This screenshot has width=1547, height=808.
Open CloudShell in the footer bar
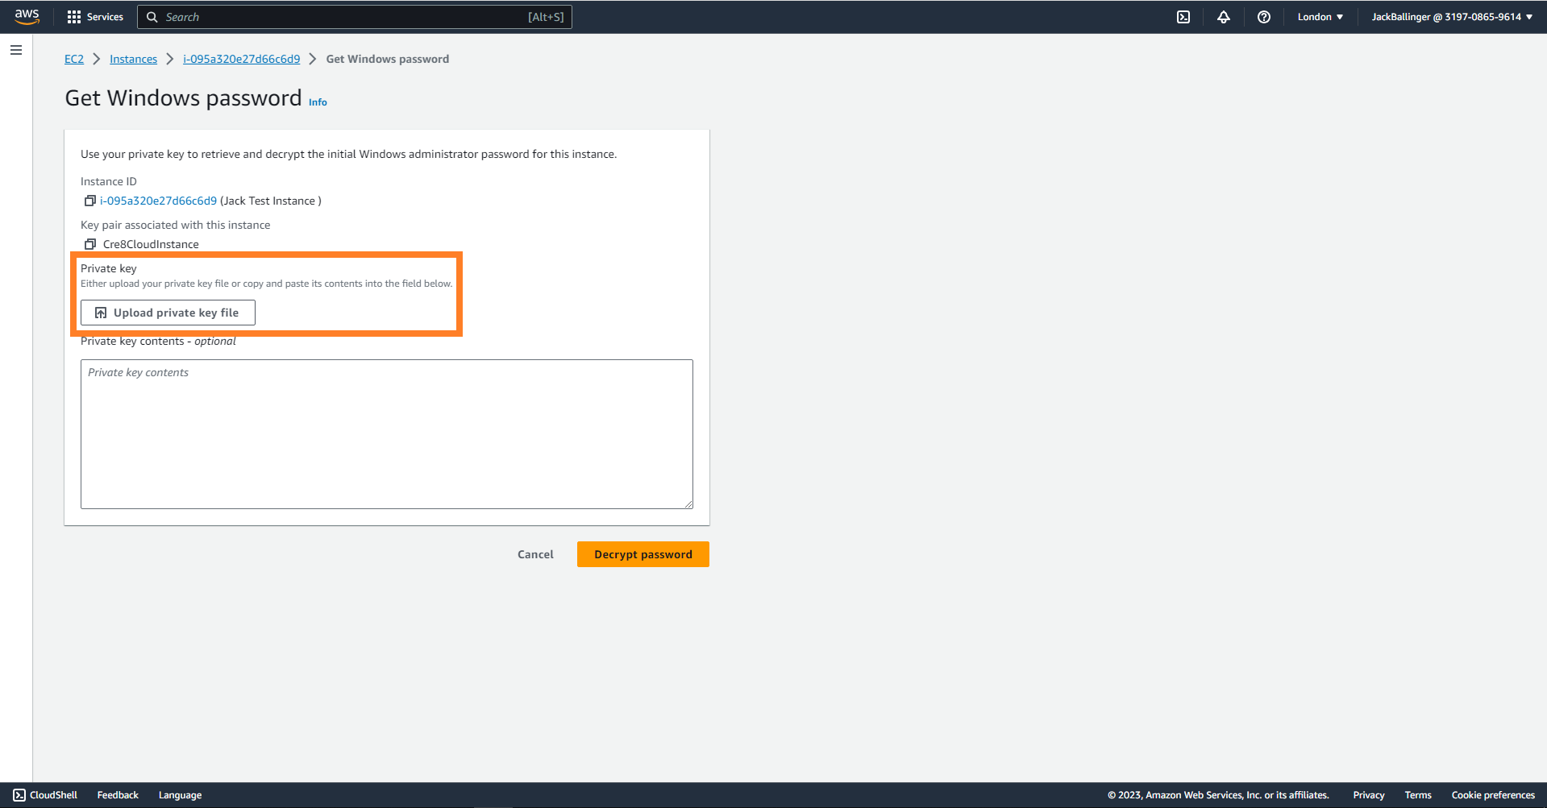pyautogui.click(x=45, y=795)
